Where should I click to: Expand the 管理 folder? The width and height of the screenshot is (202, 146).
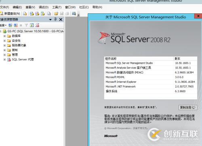pos(4,55)
